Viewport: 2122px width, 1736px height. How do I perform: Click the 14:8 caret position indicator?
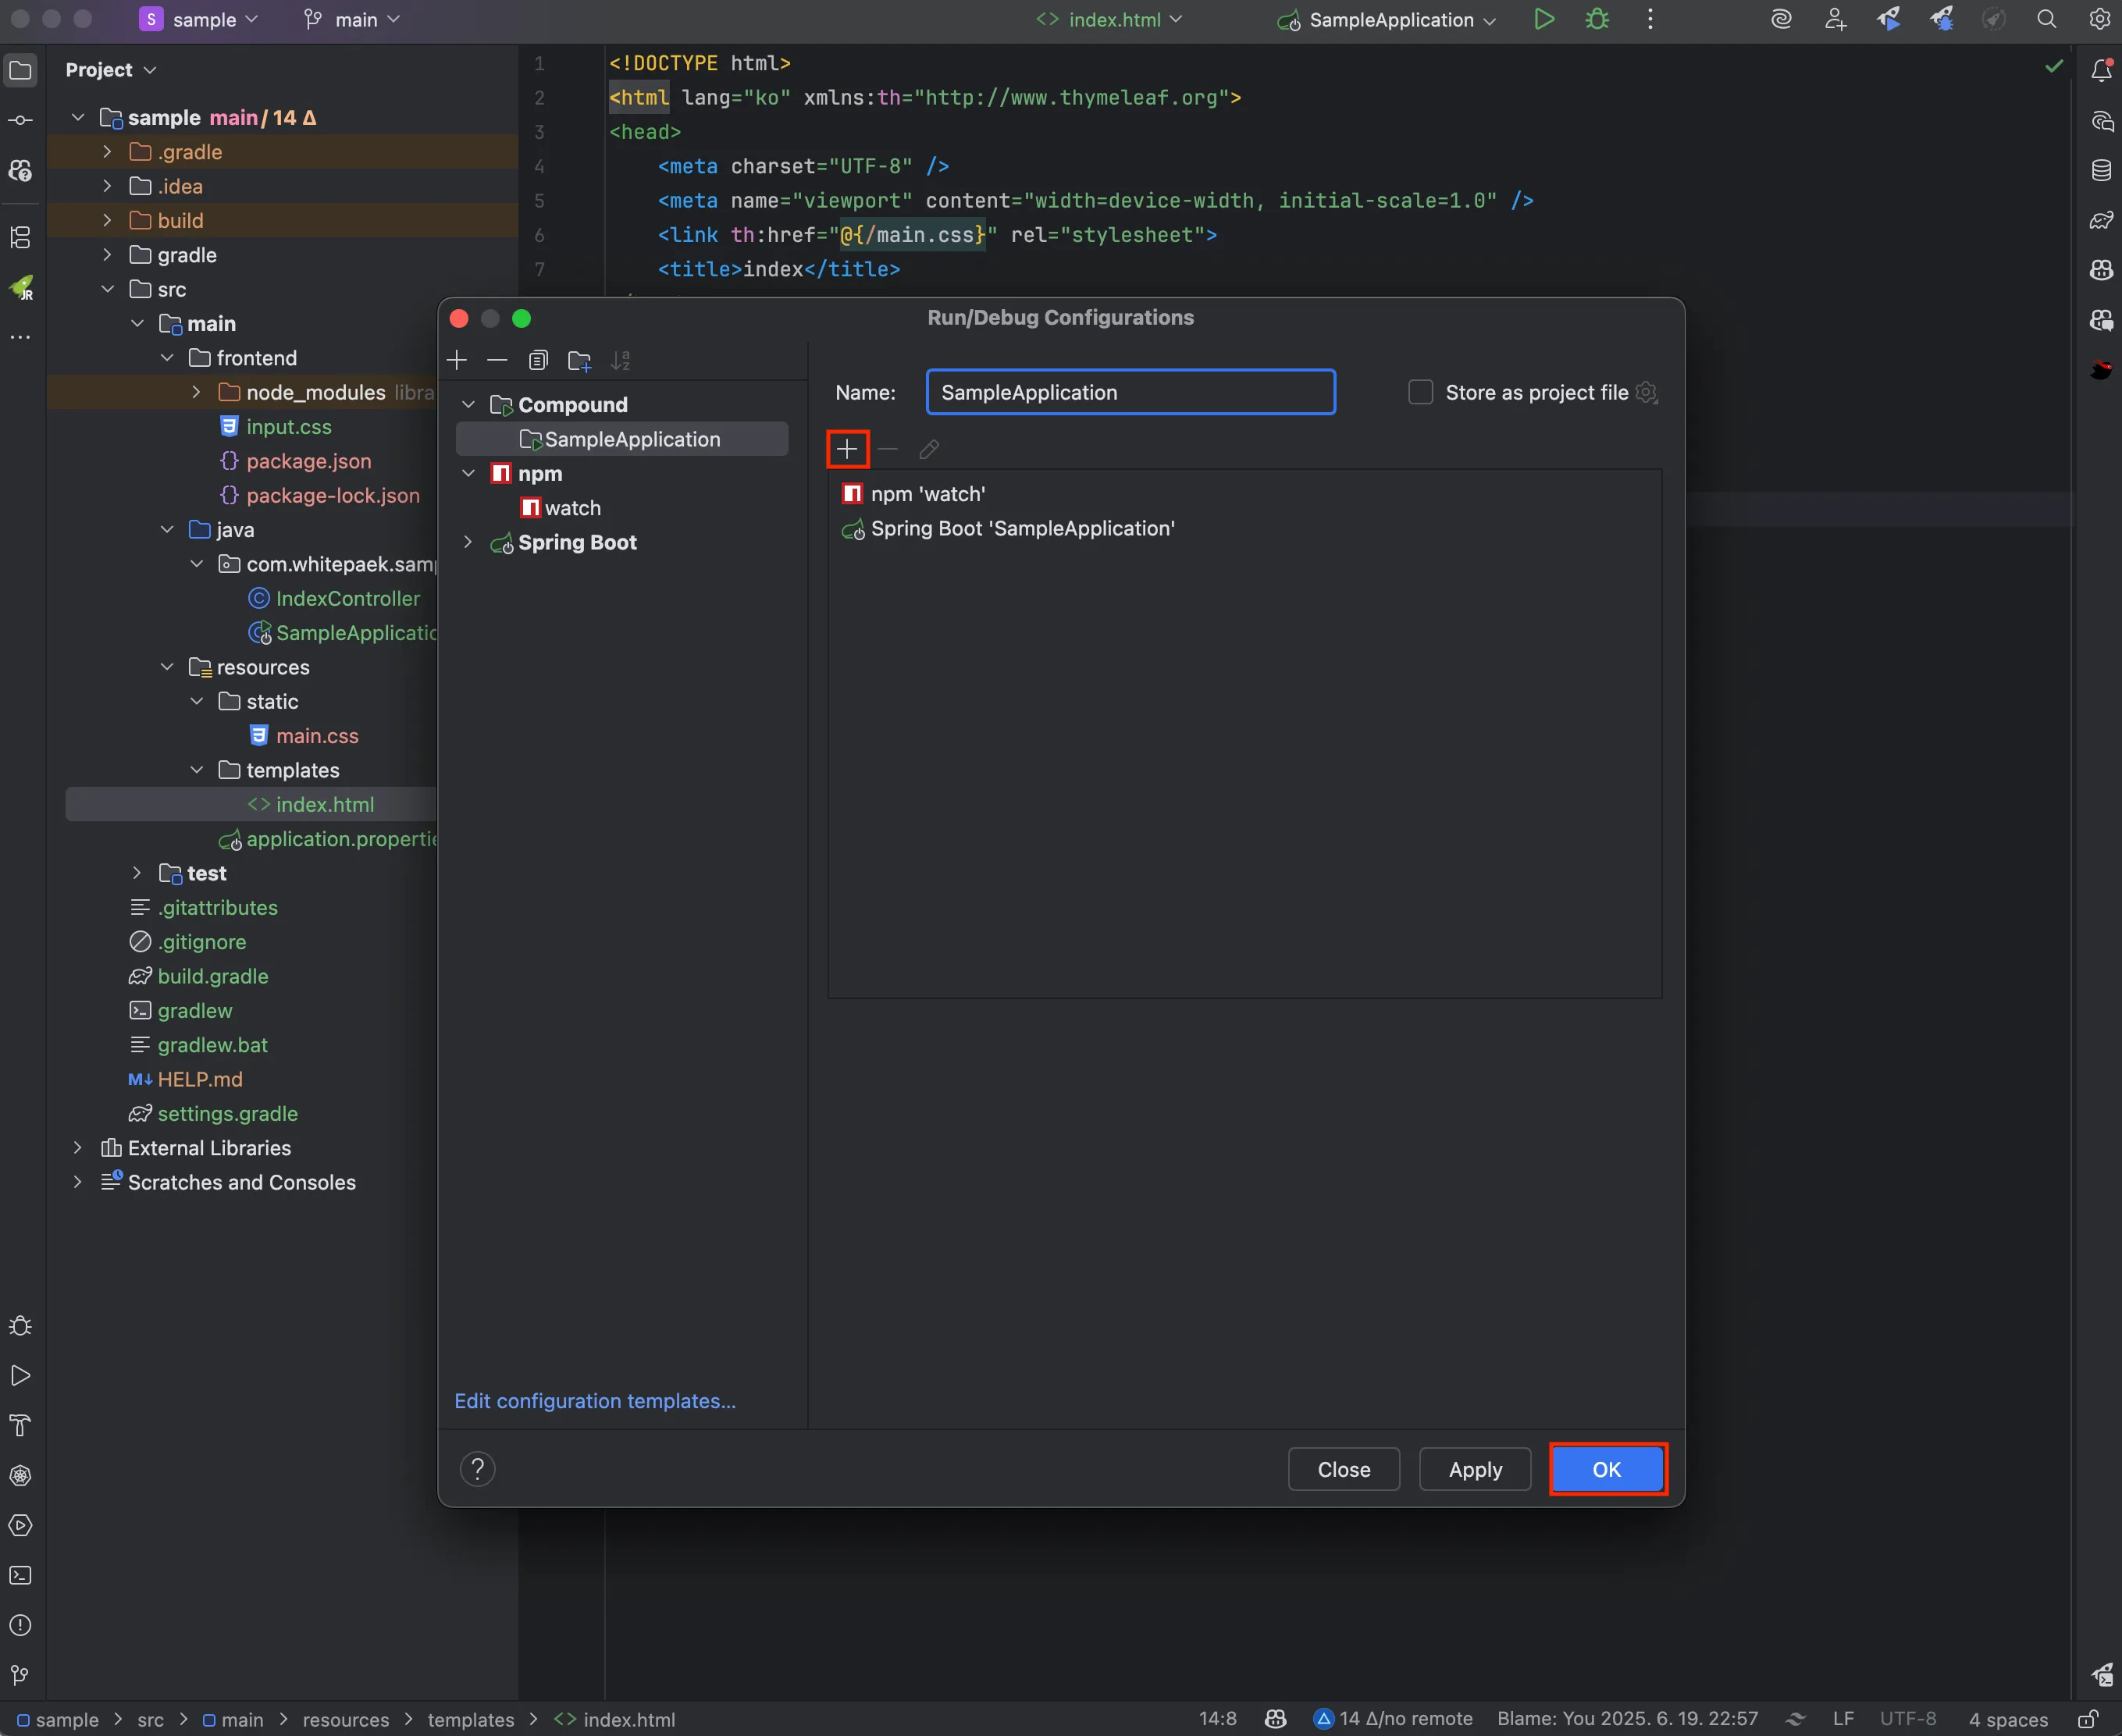click(x=1217, y=1718)
